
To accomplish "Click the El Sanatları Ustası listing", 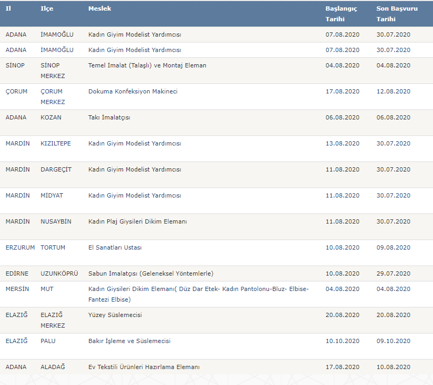I will point(115,247).
